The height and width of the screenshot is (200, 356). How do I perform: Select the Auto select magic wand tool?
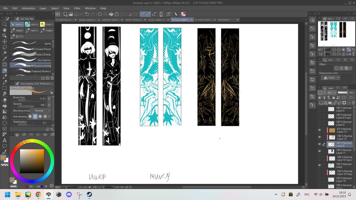[x=4, y=53]
